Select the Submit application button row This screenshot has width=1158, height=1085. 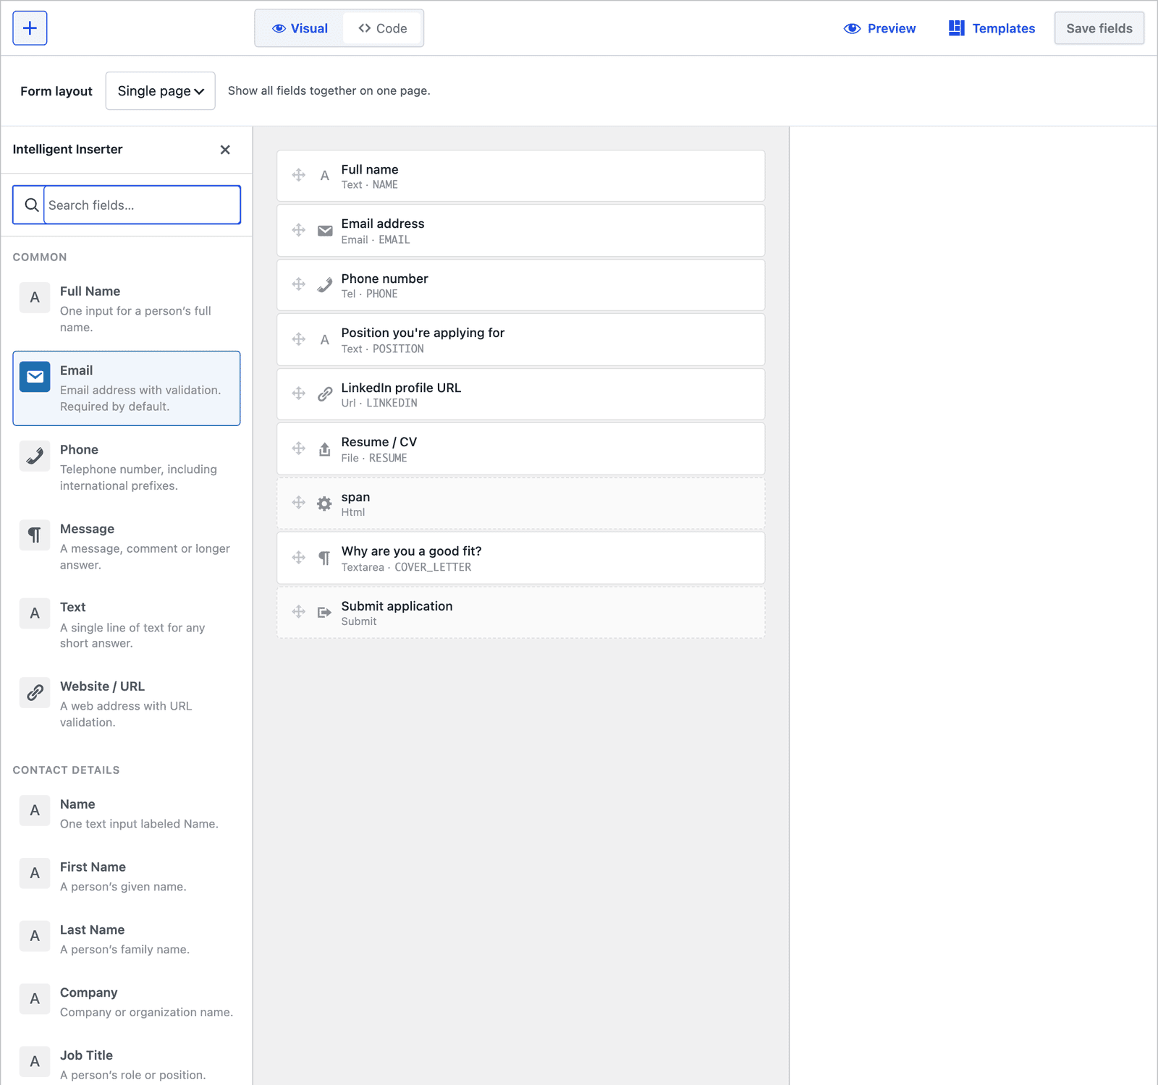521,613
